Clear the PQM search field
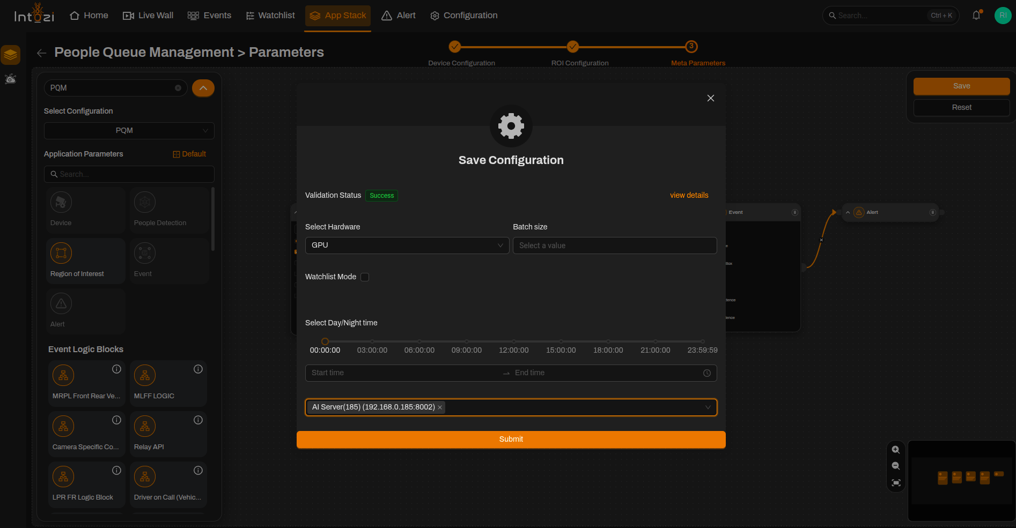Screen dimensions: 1016x528 178,88
